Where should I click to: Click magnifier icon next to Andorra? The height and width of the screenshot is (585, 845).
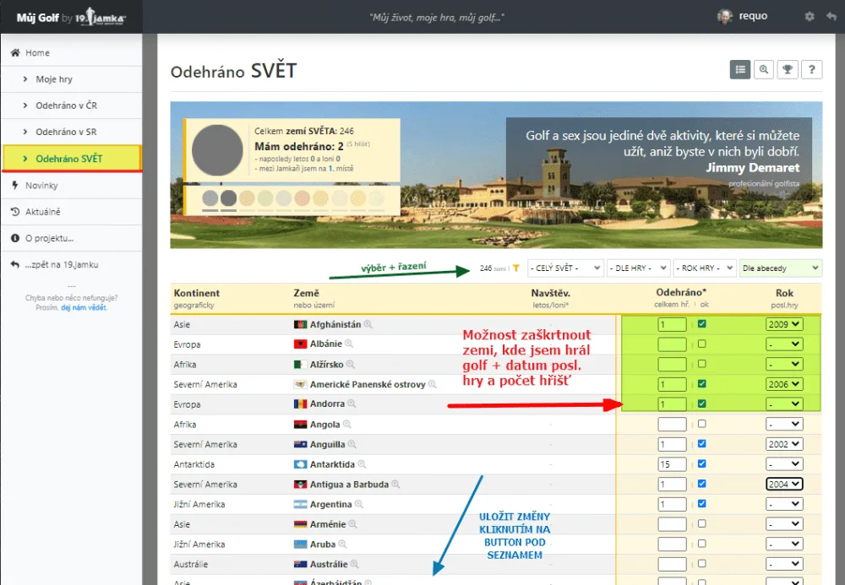352,404
